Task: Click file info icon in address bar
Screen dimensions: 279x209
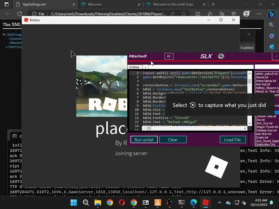Action: click(x=34, y=14)
